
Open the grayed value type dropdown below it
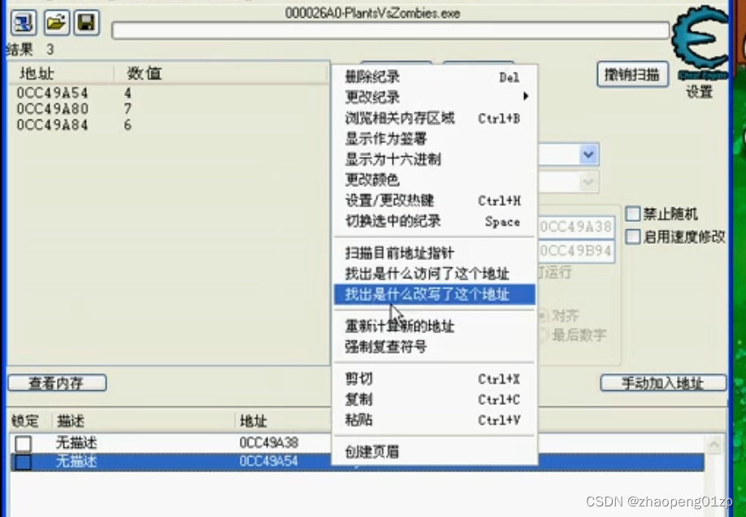587,181
